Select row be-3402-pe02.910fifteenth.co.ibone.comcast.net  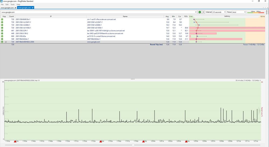point(132,34)
